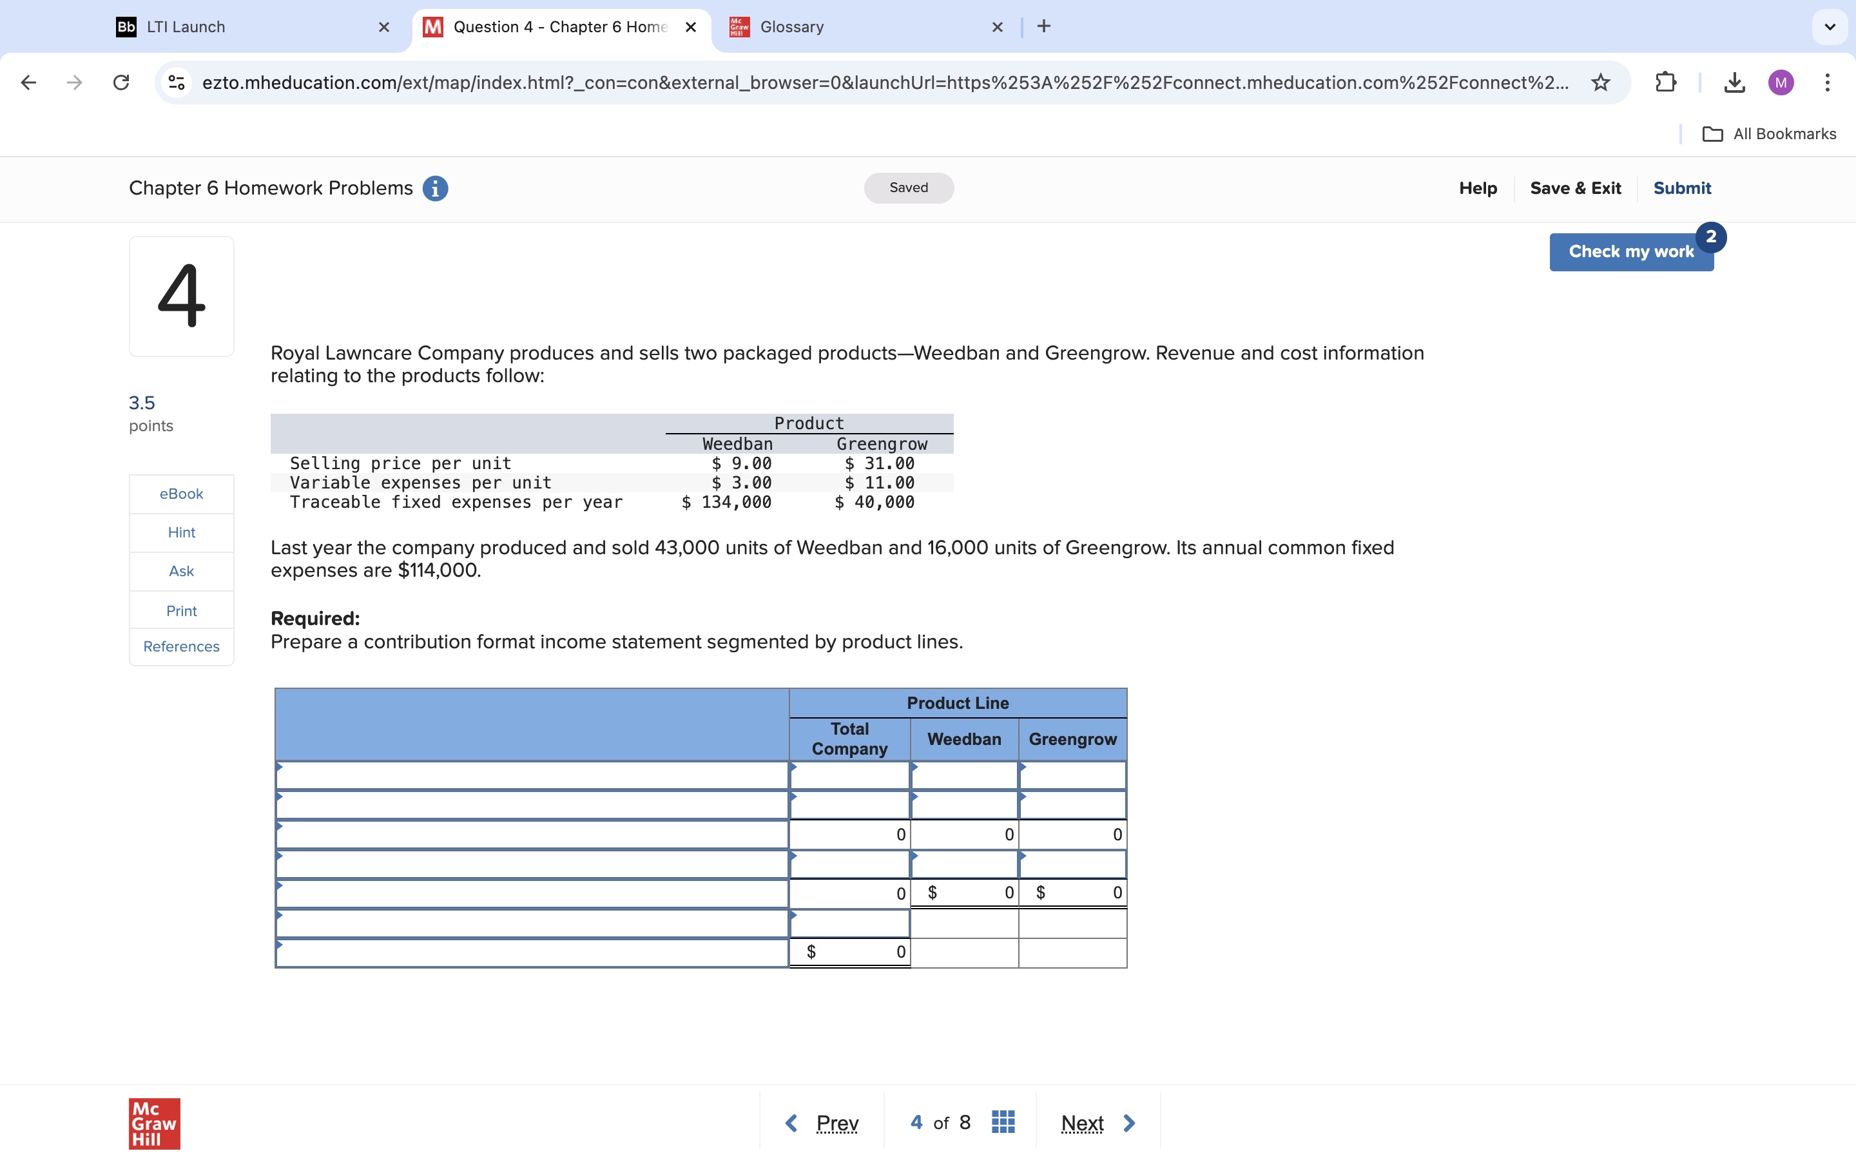Image resolution: width=1856 pixels, height=1160 pixels.
Task: Open the browser extensions puzzle icon
Action: pos(1665,82)
